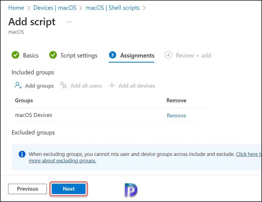Click the Previous button
262x202 pixels.
click(27, 189)
